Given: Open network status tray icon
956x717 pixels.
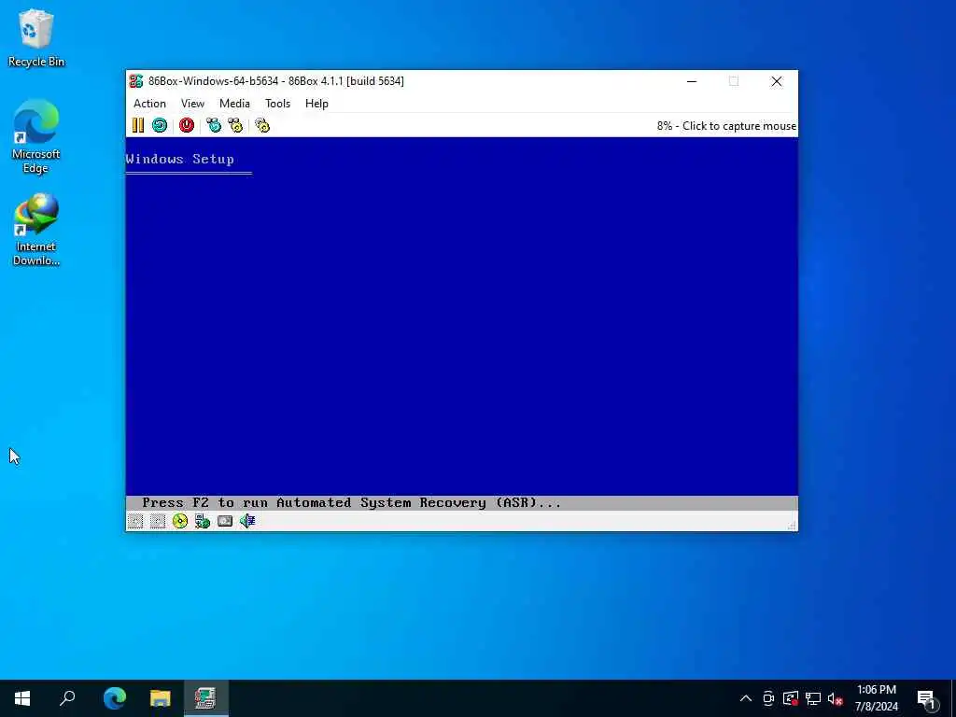Looking at the screenshot, I should [813, 698].
